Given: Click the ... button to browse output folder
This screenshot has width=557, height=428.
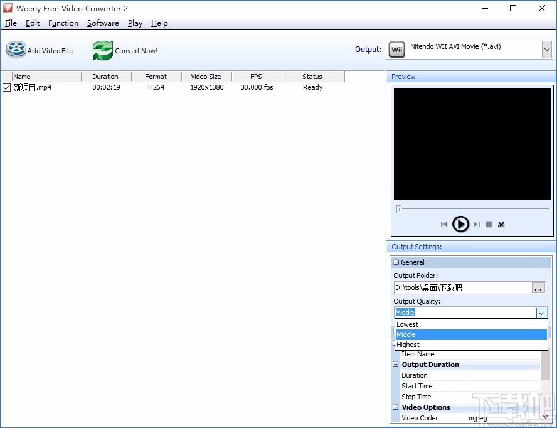Looking at the screenshot, I should tap(538, 288).
